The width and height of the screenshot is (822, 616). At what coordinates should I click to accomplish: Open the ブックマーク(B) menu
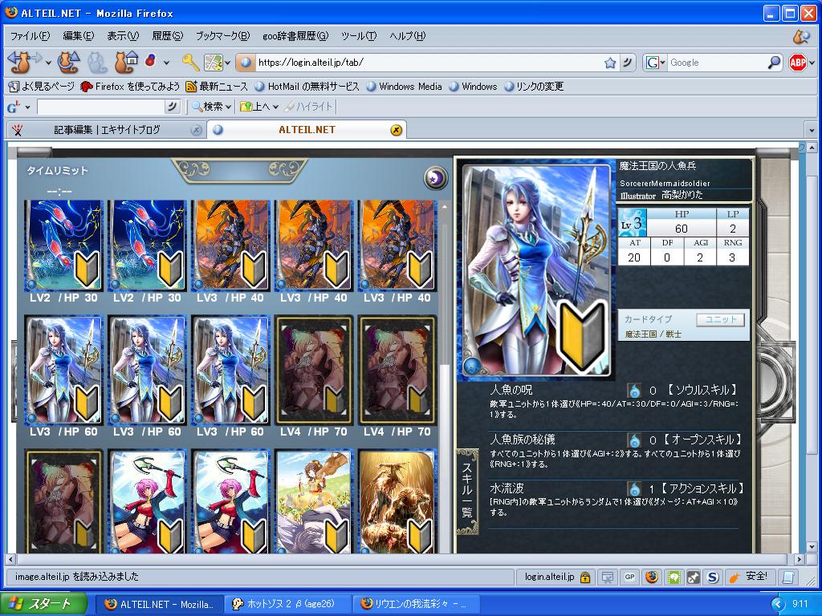pos(222,35)
